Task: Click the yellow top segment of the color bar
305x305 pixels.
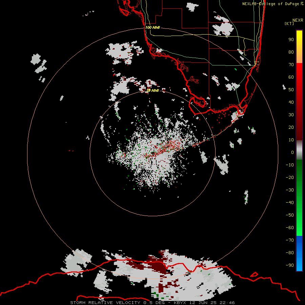Action: [x=299, y=47]
